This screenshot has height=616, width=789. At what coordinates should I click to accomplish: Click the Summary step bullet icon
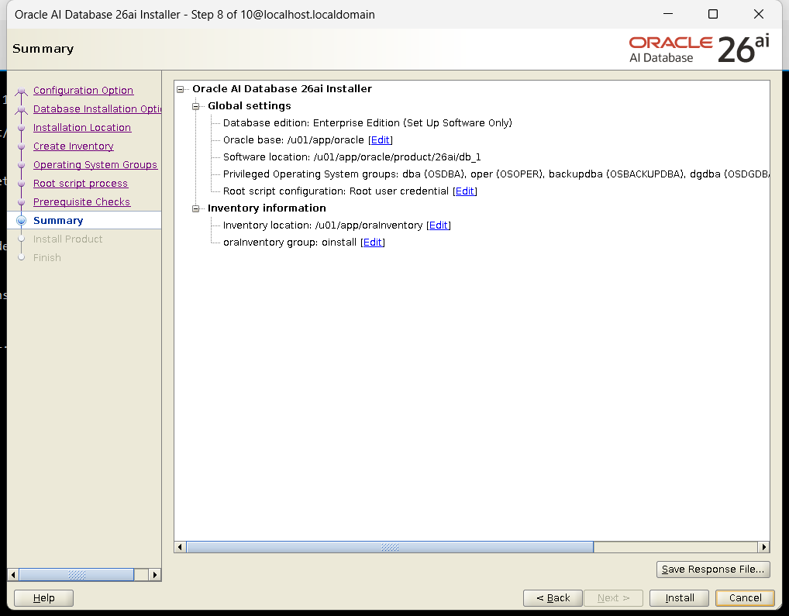pyautogui.click(x=21, y=221)
